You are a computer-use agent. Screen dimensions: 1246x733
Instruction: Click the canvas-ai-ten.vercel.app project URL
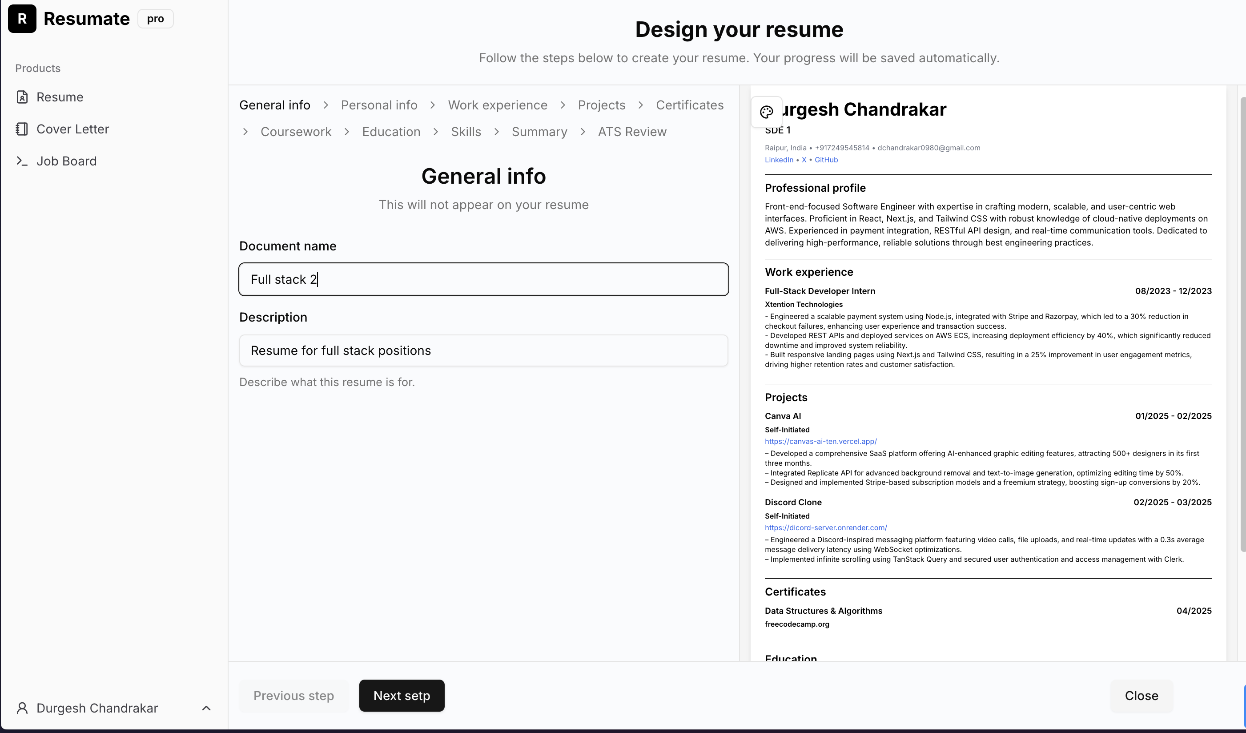[x=820, y=441]
